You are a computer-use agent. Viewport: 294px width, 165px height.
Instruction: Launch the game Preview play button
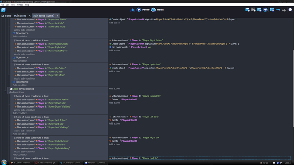[x=139, y=10]
